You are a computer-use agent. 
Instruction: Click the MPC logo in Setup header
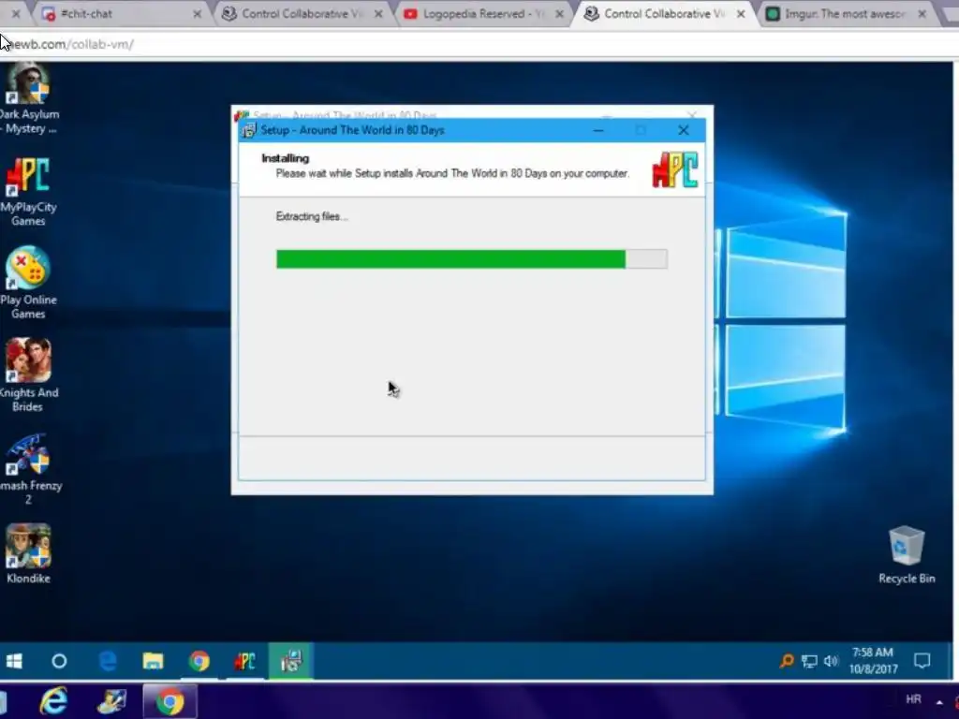(674, 170)
